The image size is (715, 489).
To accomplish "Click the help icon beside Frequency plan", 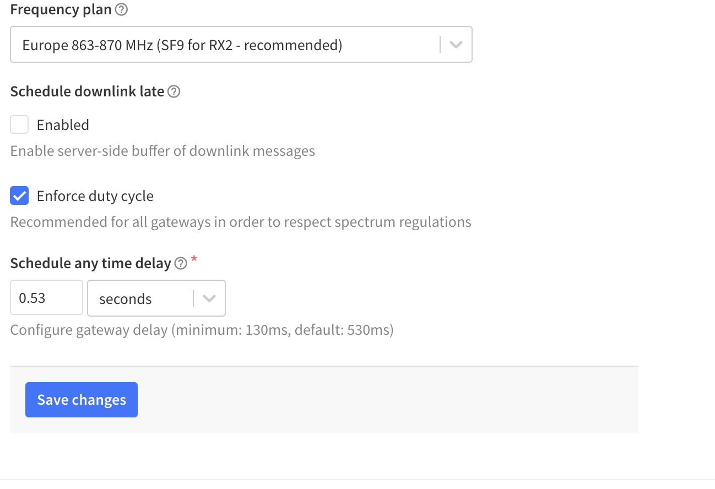I will (122, 10).
